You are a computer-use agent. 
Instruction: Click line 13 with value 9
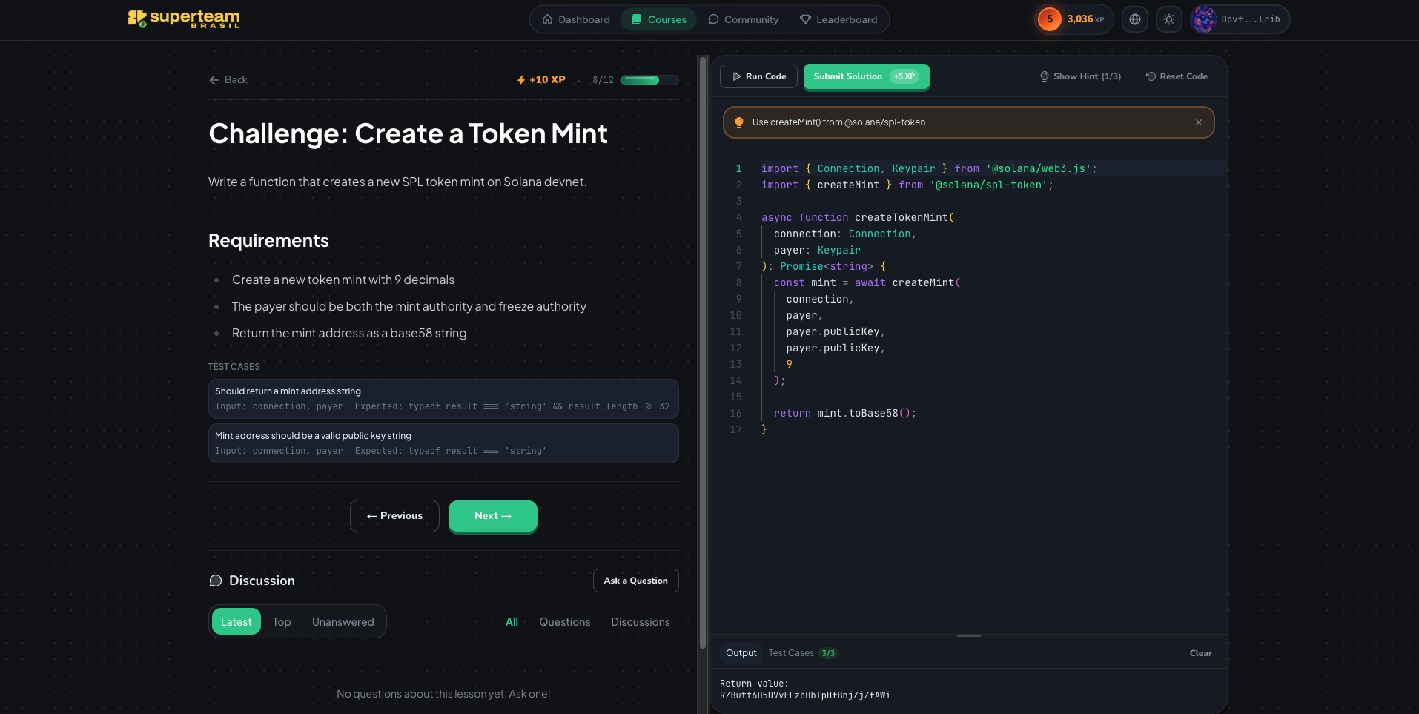[789, 364]
